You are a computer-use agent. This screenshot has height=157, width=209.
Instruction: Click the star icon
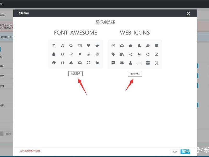tap(97, 46)
